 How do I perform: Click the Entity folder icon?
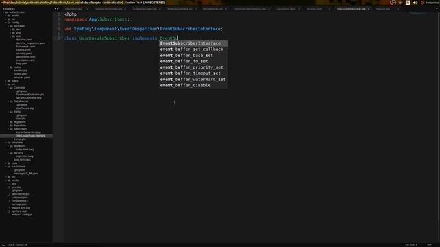point(11,112)
